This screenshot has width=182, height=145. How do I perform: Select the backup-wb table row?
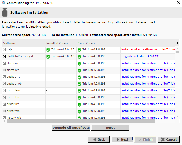[x=24, y=84]
